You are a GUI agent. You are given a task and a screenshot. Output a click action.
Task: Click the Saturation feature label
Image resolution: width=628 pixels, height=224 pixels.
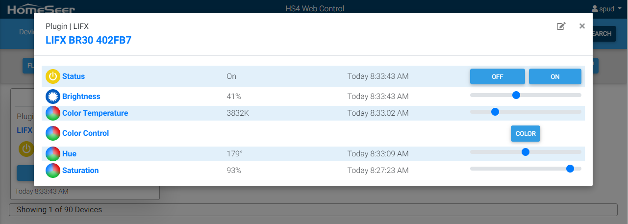pyautogui.click(x=80, y=171)
